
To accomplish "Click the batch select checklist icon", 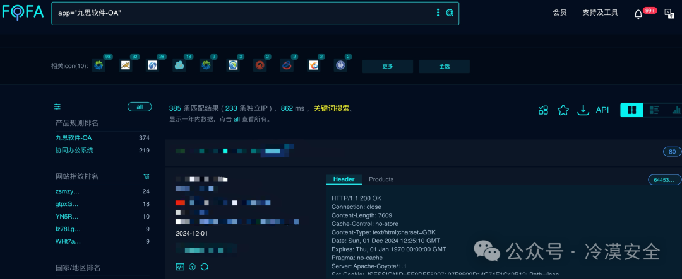I will pos(543,110).
